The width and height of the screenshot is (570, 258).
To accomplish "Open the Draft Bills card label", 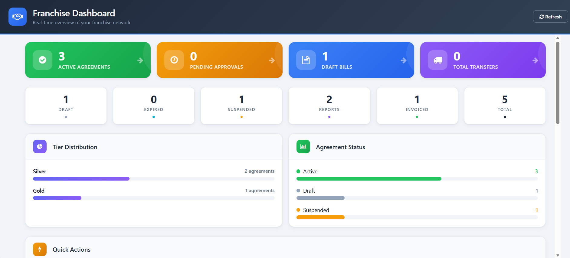I will [x=337, y=67].
